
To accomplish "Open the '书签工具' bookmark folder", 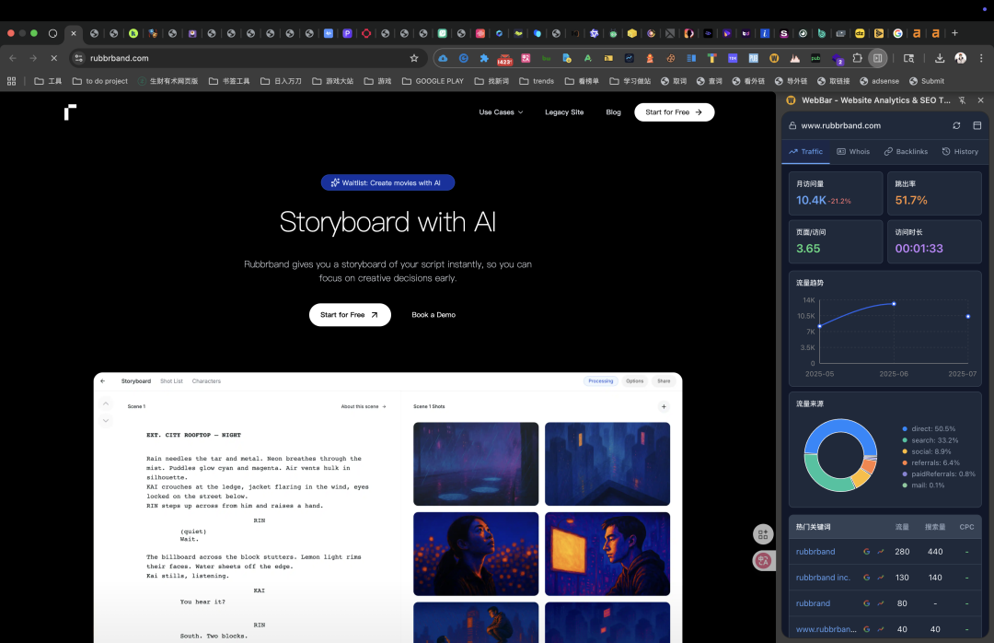I will 229,81.
